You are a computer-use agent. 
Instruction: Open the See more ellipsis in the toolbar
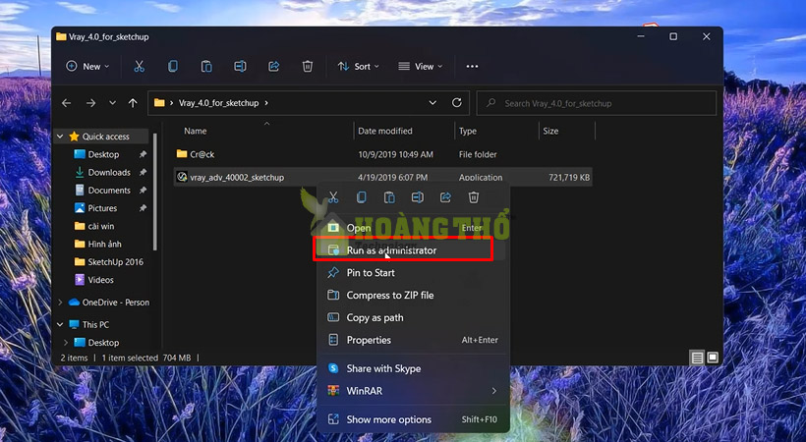click(x=472, y=67)
